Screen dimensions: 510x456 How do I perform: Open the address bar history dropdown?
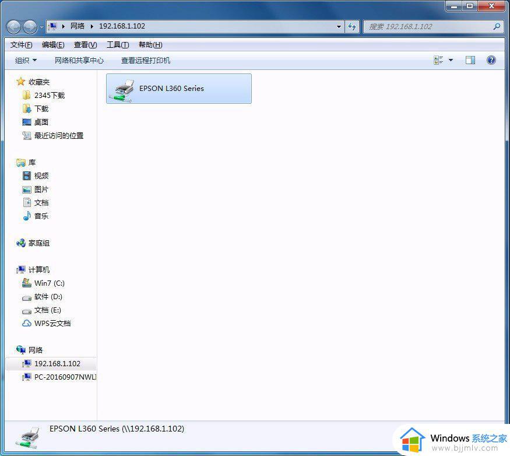pyautogui.click(x=339, y=26)
